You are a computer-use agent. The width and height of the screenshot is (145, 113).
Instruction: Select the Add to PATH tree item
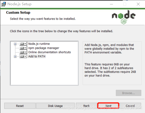(37, 56)
